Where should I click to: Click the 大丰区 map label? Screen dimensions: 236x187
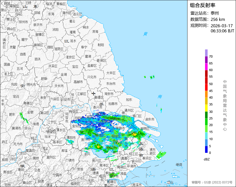pyautogui.click(x=111, y=73)
